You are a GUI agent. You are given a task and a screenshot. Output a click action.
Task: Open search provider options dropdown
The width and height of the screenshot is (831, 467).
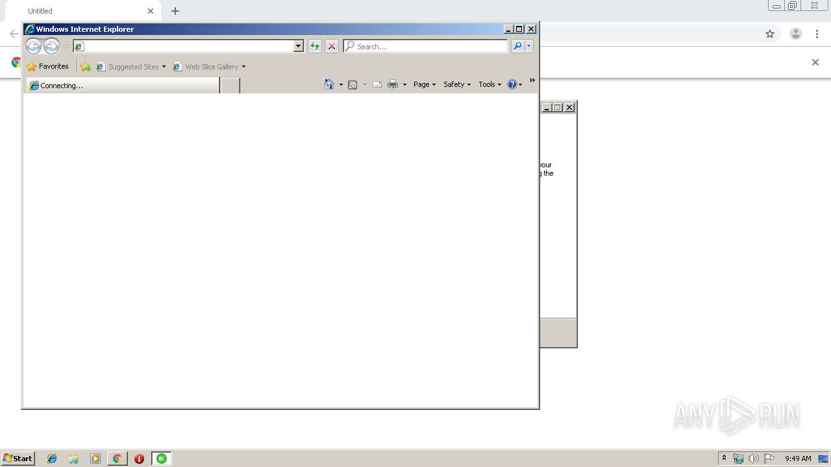(x=529, y=46)
